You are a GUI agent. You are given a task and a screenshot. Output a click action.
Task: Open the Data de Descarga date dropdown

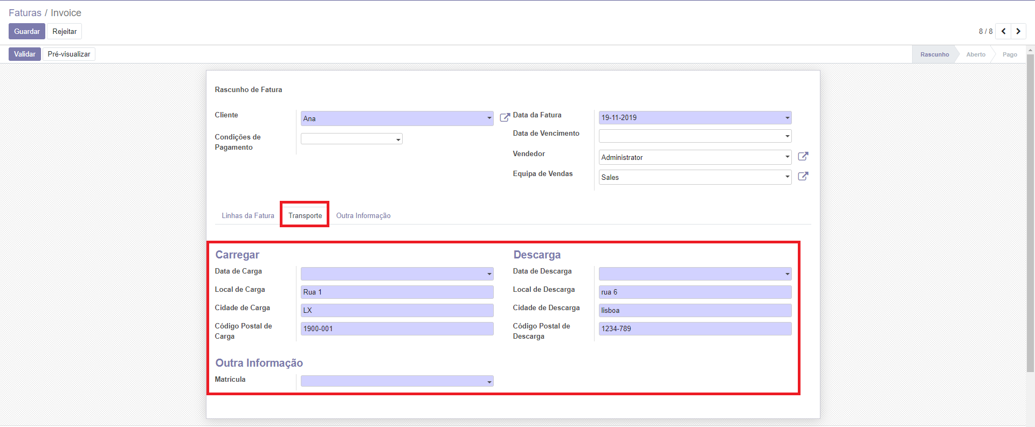click(787, 274)
